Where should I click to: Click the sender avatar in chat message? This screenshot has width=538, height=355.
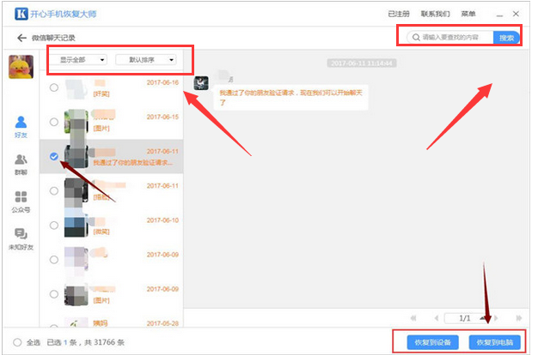[201, 83]
